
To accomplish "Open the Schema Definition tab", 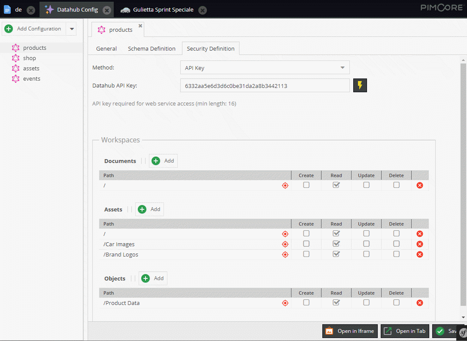I will coord(152,48).
